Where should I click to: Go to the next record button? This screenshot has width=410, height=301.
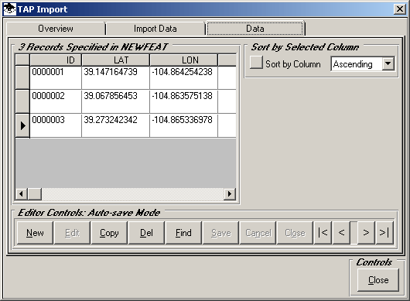[366, 232]
